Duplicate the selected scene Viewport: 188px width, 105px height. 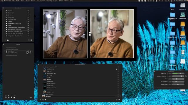[43, 100]
